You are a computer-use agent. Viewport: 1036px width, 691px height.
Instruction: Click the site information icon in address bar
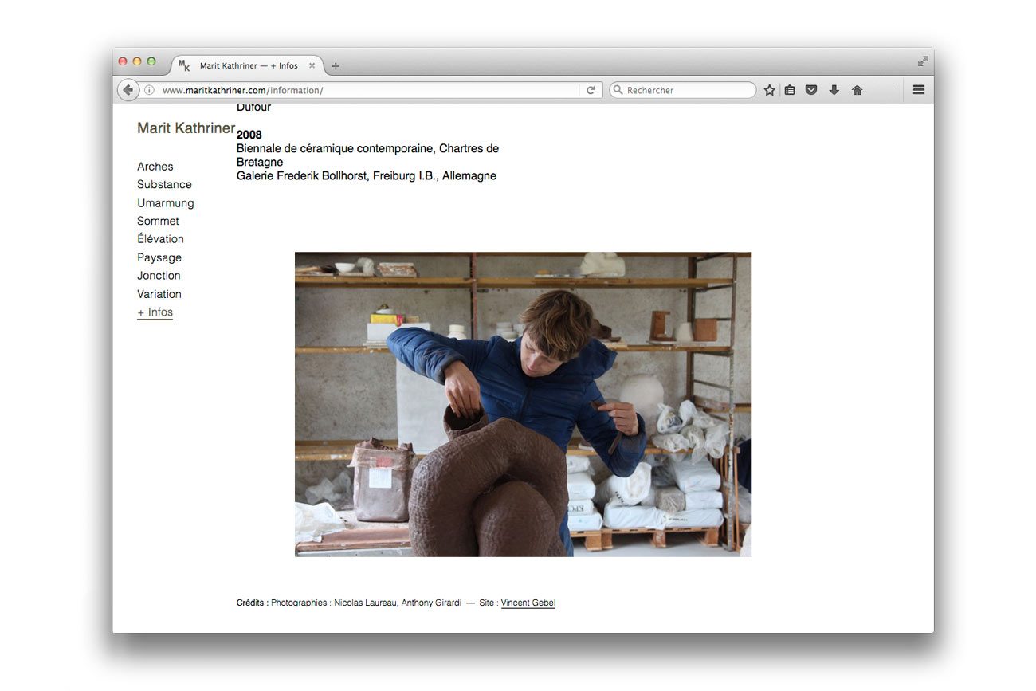[149, 90]
